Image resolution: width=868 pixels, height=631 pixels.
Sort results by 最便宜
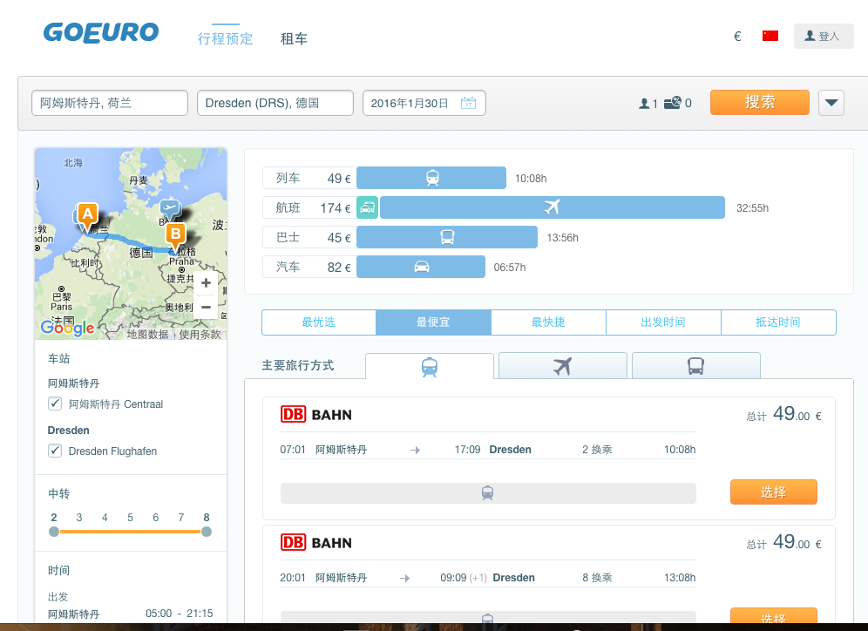(433, 322)
